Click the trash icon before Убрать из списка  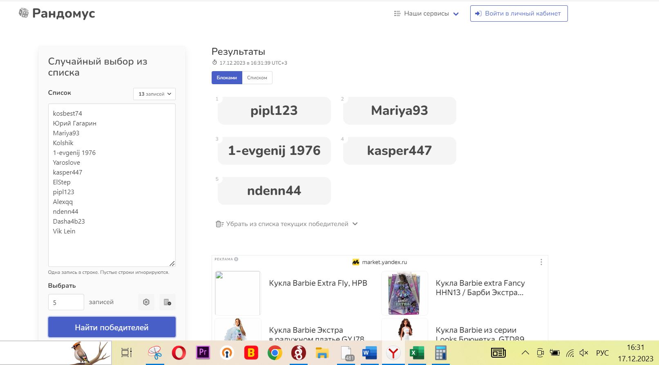pyautogui.click(x=219, y=224)
